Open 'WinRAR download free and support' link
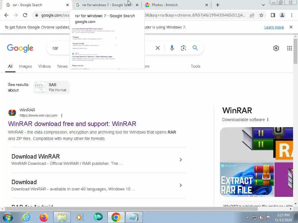This screenshot has height=223, width=298. tap(72, 124)
